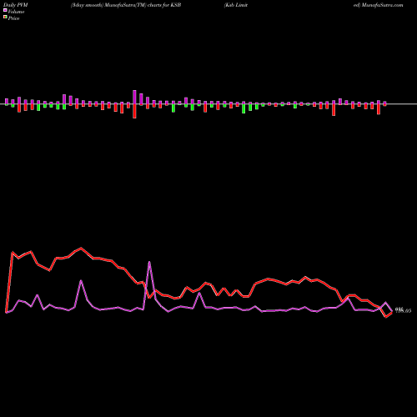Click the highest peak of the red price line
417x417 pixels.
[81, 248]
